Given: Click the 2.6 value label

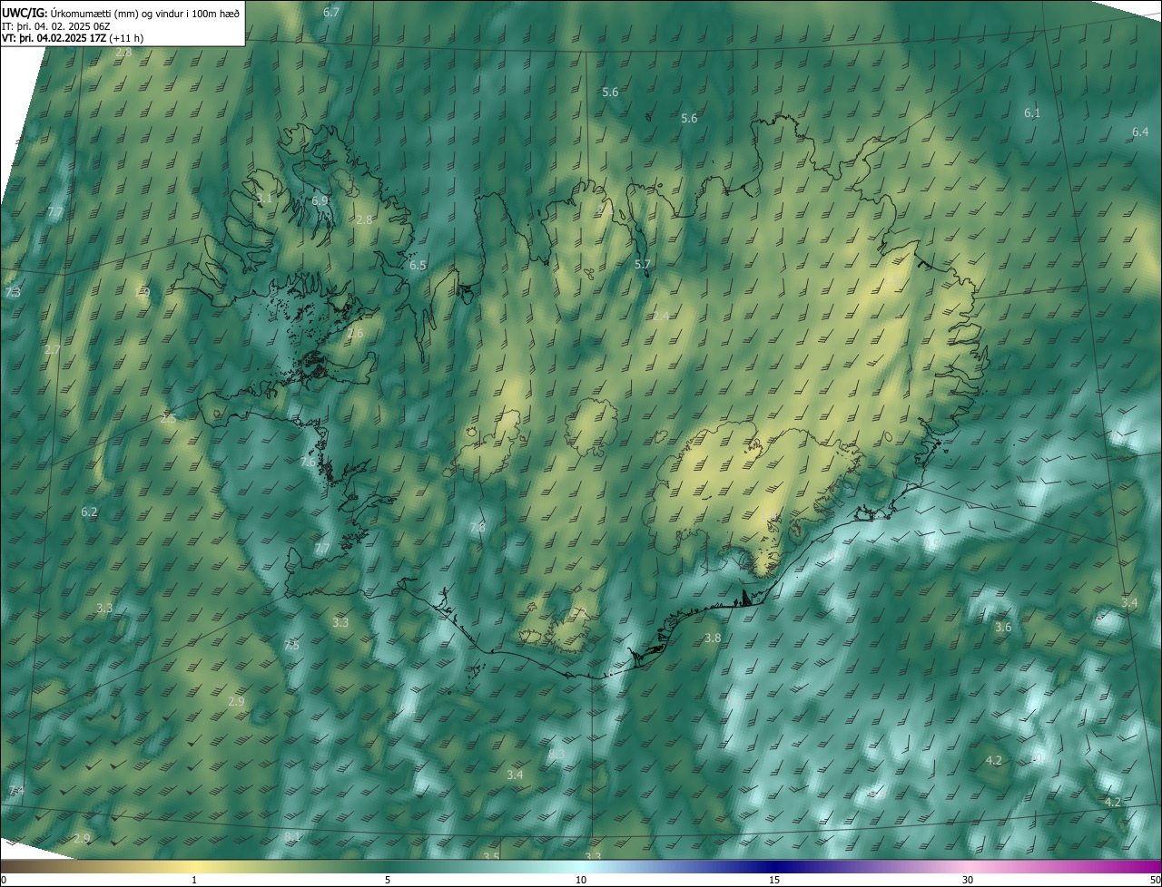Looking at the screenshot, I should [355, 333].
